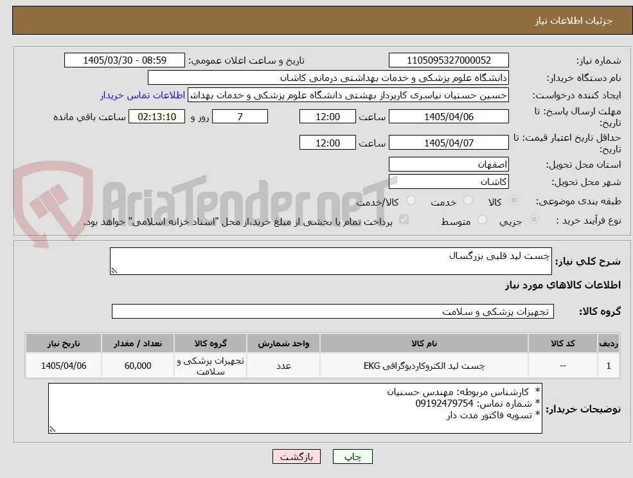Click the چاپ (print) button
The image size is (633, 478).
[352, 457]
